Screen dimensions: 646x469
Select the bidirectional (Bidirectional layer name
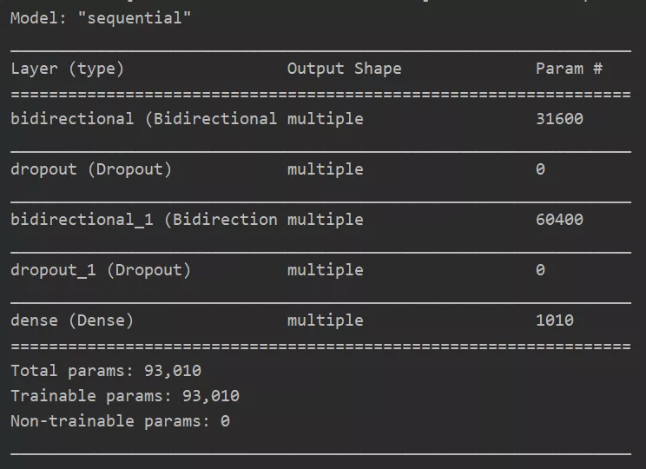[x=143, y=119]
